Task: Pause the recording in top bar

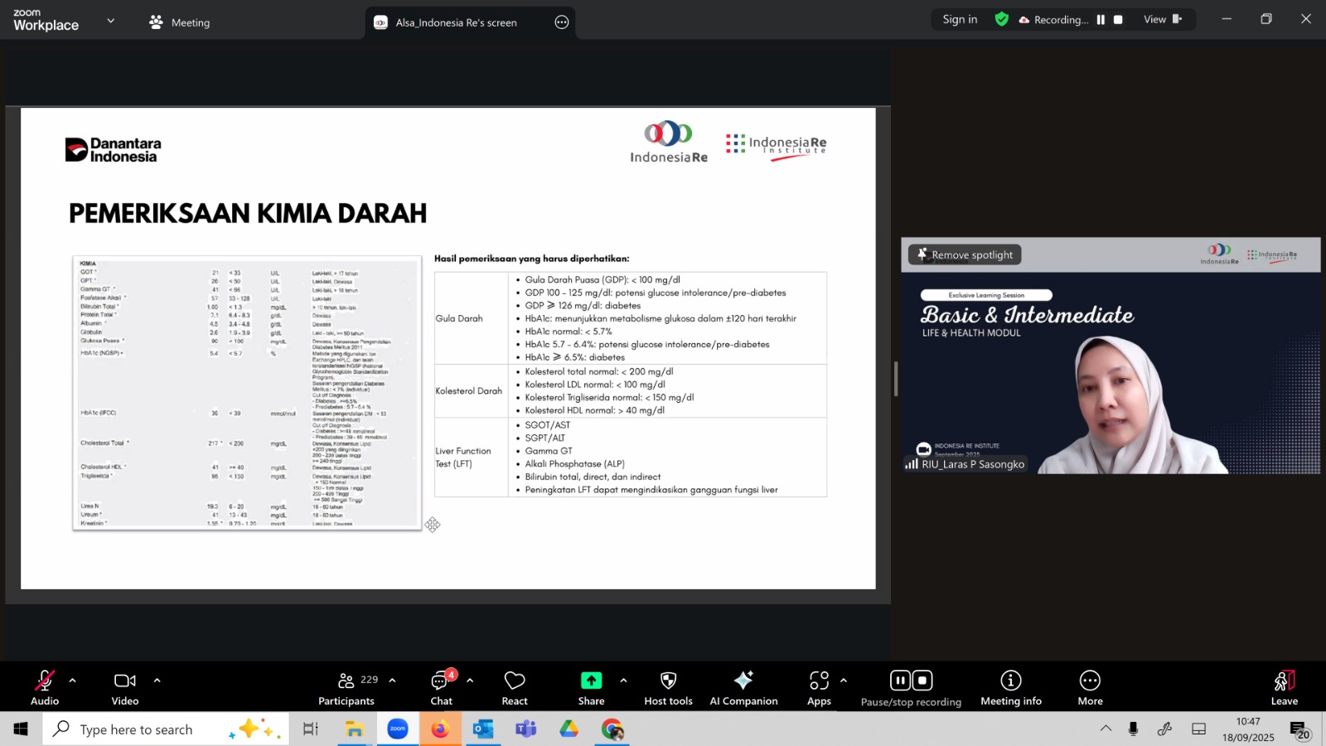Action: (1101, 20)
